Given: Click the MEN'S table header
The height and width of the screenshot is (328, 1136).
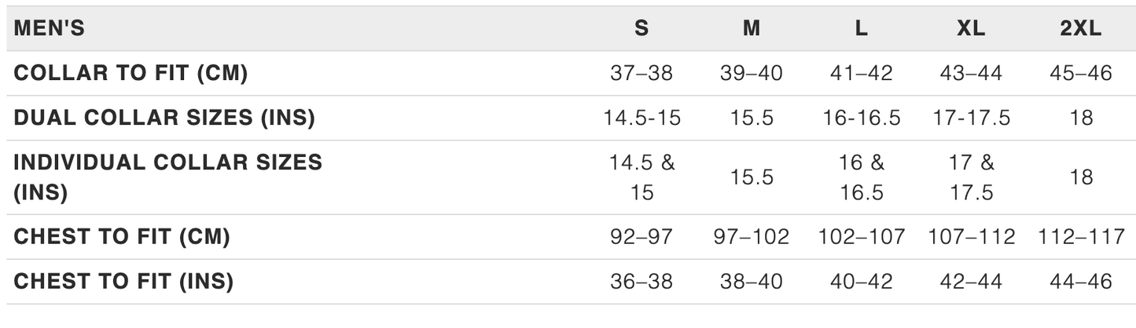Looking at the screenshot, I should (x=50, y=29).
